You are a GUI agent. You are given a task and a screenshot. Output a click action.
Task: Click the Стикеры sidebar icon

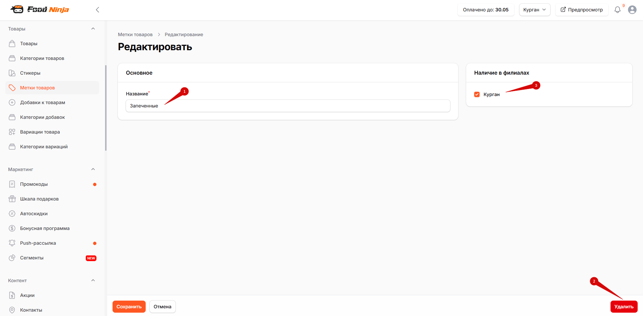click(x=12, y=73)
